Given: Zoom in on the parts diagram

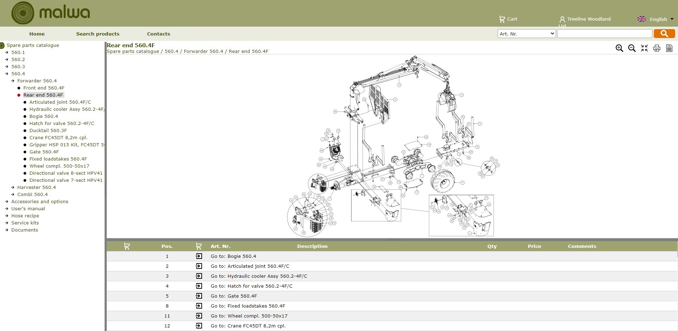Looking at the screenshot, I should pyautogui.click(x=620, y=48).
